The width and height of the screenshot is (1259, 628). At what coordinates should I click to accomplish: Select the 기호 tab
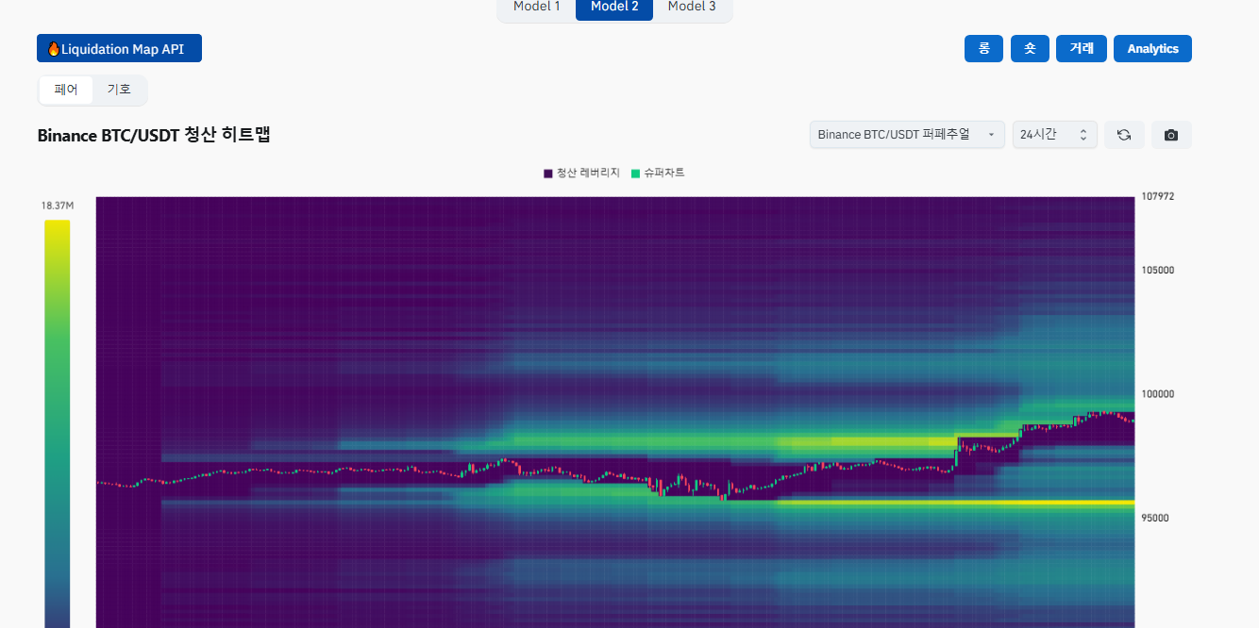[x=119, y=90]
